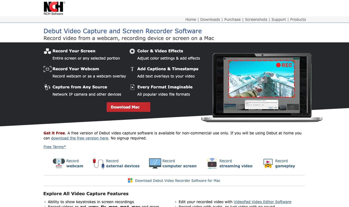Open the Screenshots menu item
The width and height of the screenshot is (349, 207).
click(256, 20)
